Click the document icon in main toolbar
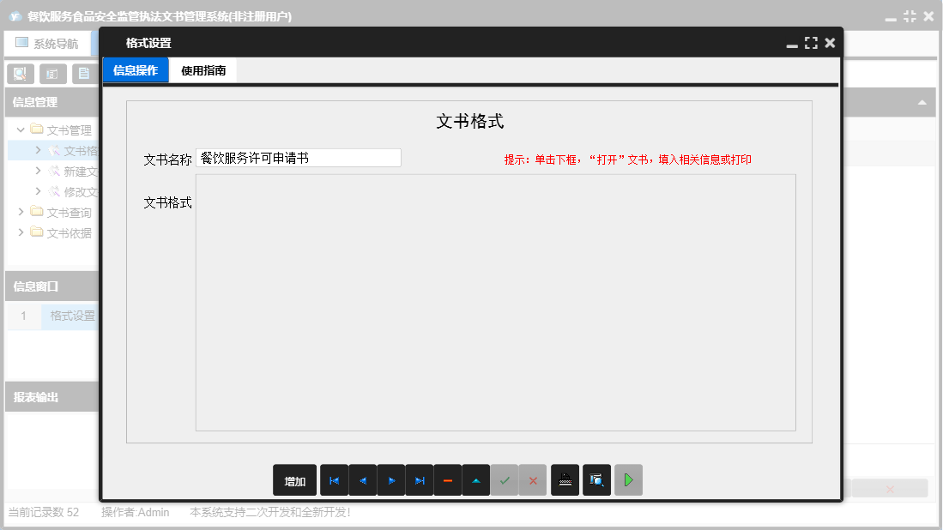The image size is (943, 530). pyautogui.click(x=84, y=74)
